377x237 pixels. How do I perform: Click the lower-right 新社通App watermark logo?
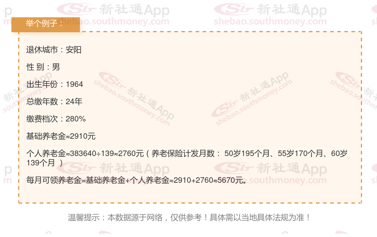[270, 168]
